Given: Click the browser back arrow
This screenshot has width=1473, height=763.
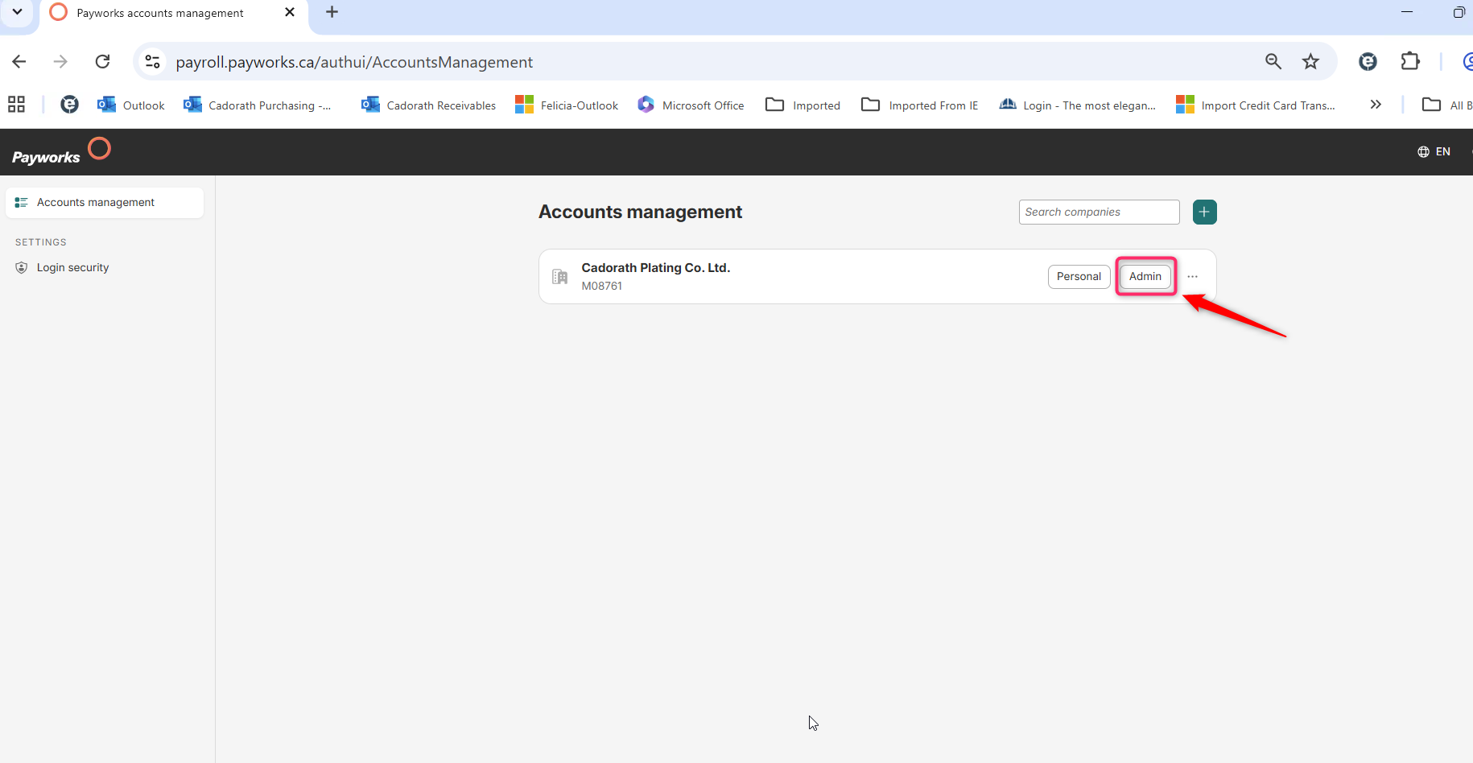Looking at the screenshot, I should click(x=19, y=62).
